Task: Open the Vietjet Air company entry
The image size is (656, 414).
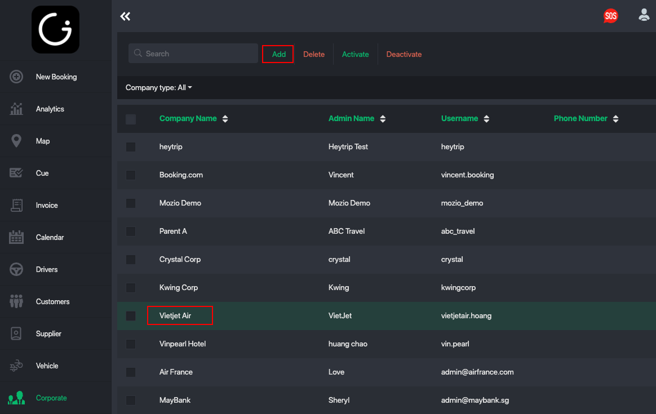Action: [175, 315]
